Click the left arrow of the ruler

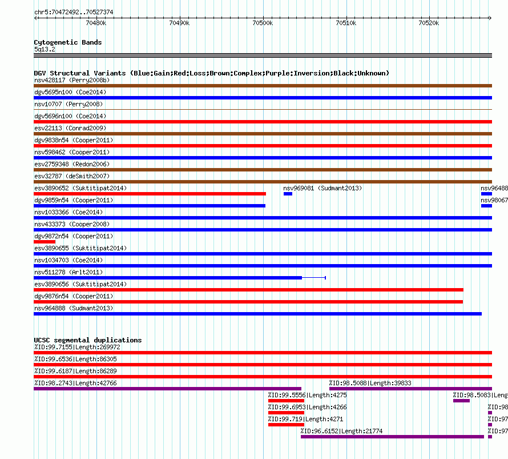(x=35, y=18)
